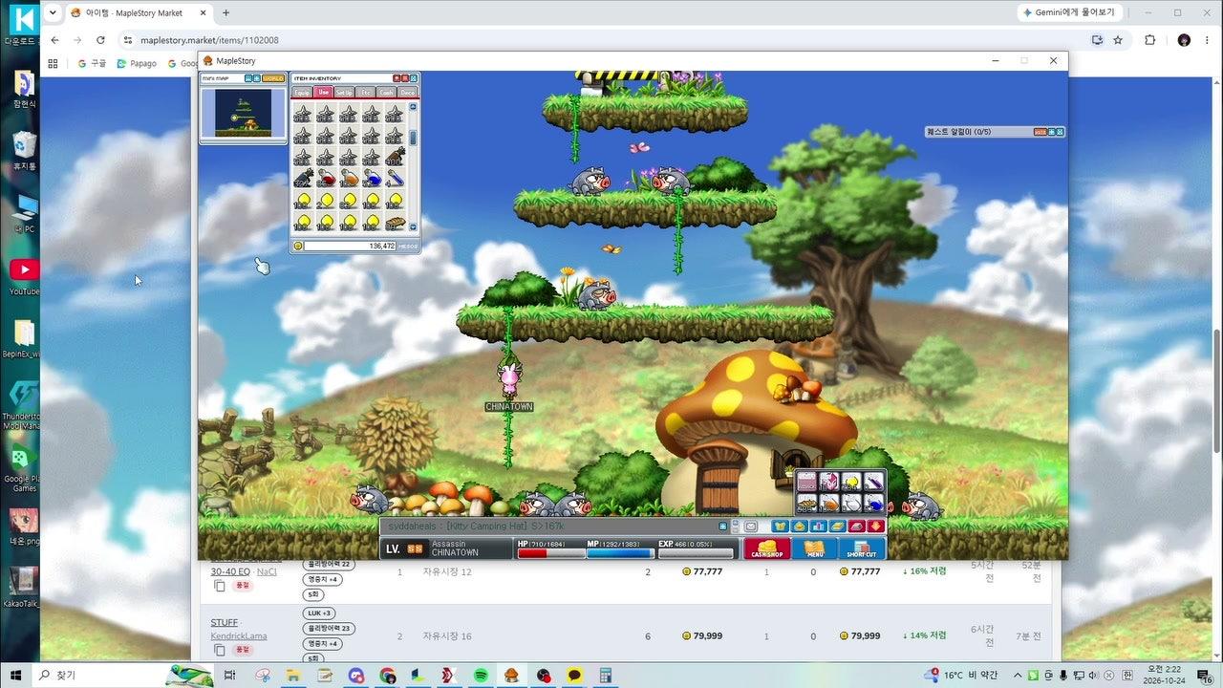Screen dimensions: 1223x688
Task: Open the Papago bookmark
Action: (x=137, y=64)
